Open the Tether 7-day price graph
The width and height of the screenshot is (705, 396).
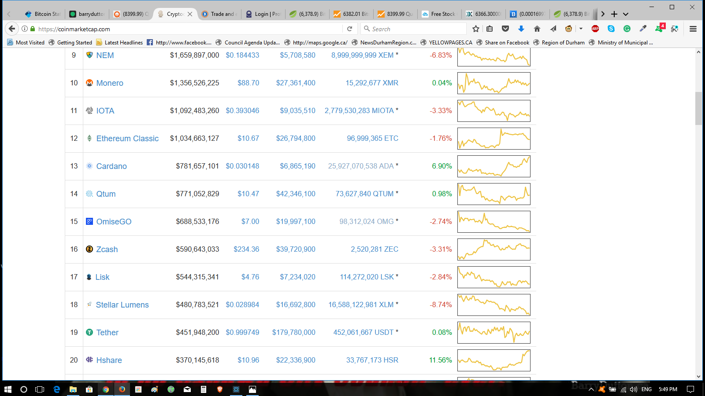pos(493,333)
